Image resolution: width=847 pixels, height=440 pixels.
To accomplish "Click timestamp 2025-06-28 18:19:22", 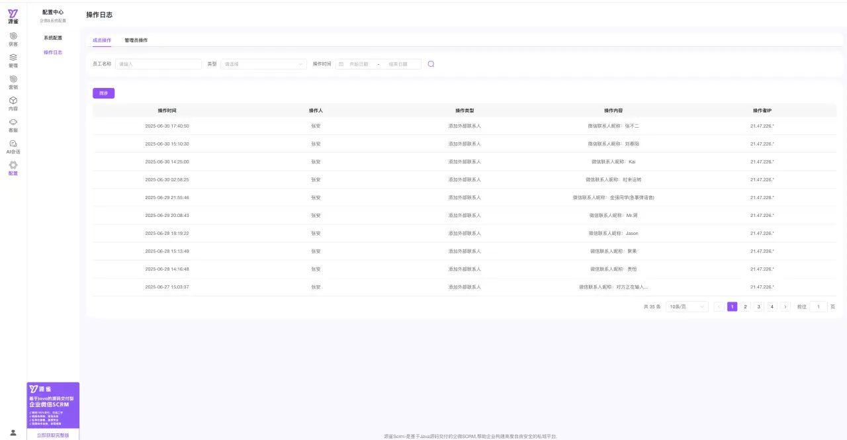I will [x=167, y=233].
